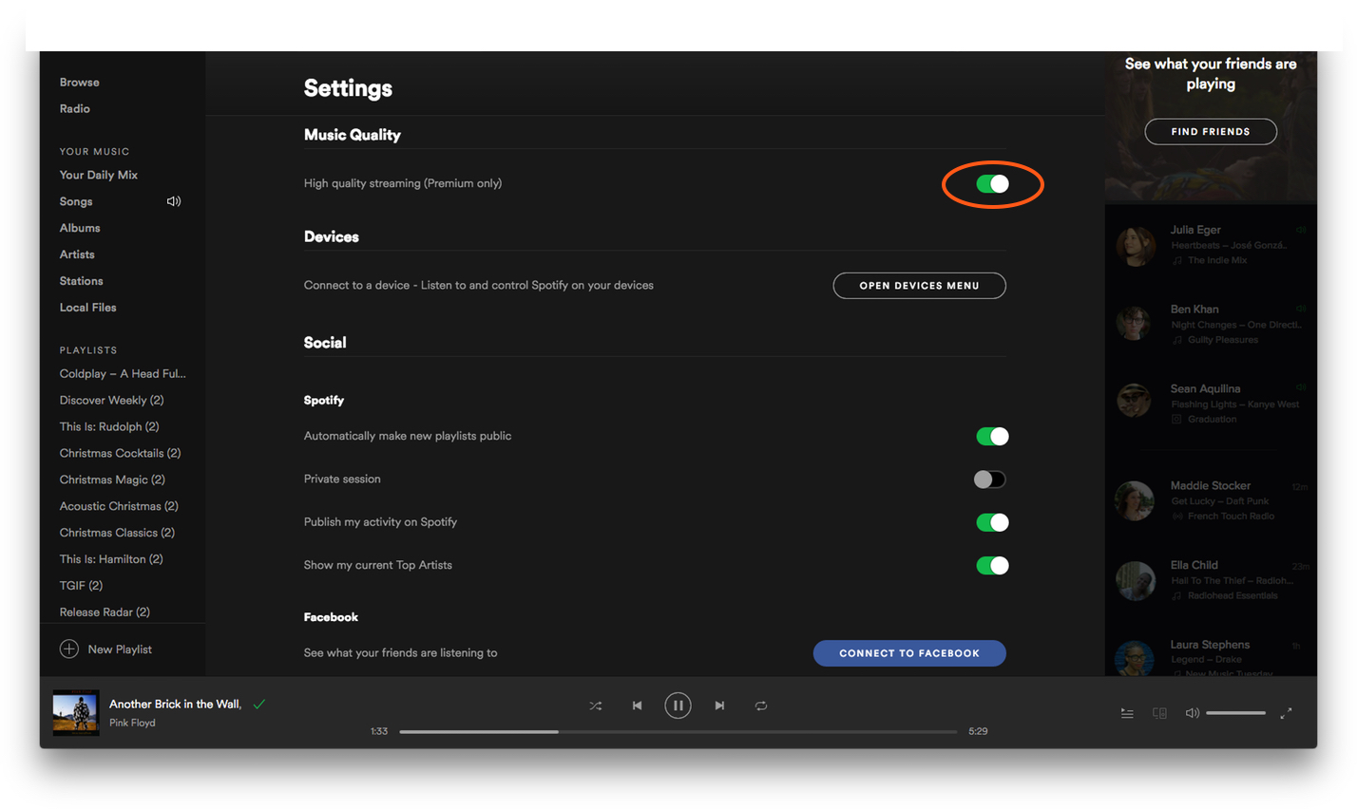Viewport: 1357px width, 809px height.
Task: Open the play queue icon
Action: pos(1127,713)
